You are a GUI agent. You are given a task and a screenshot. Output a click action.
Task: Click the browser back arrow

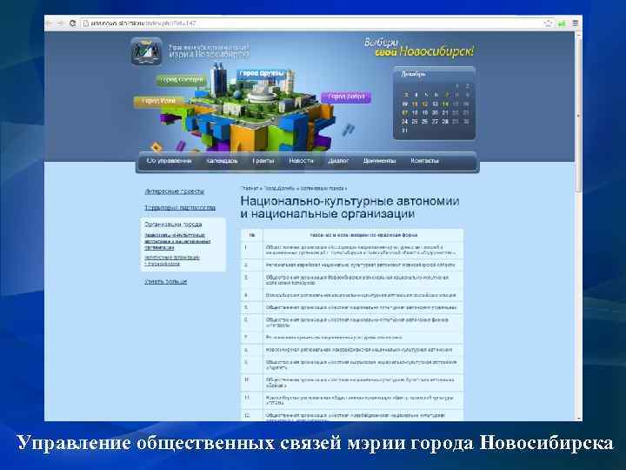click(50, 23)
